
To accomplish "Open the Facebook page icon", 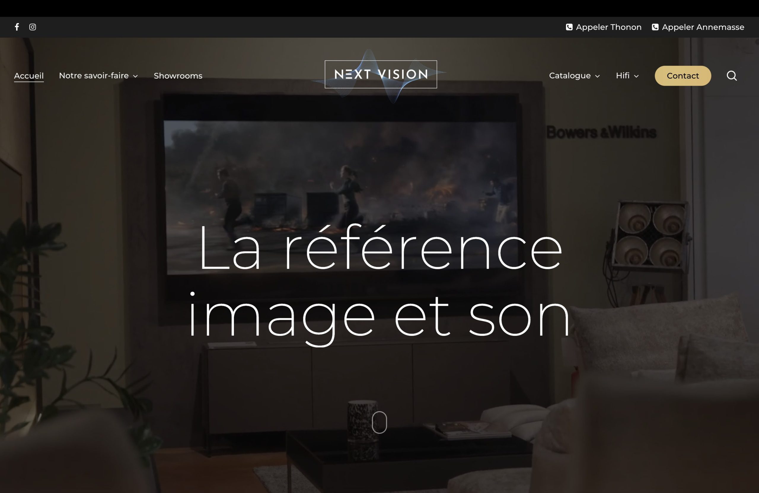I will coord(17,27).
